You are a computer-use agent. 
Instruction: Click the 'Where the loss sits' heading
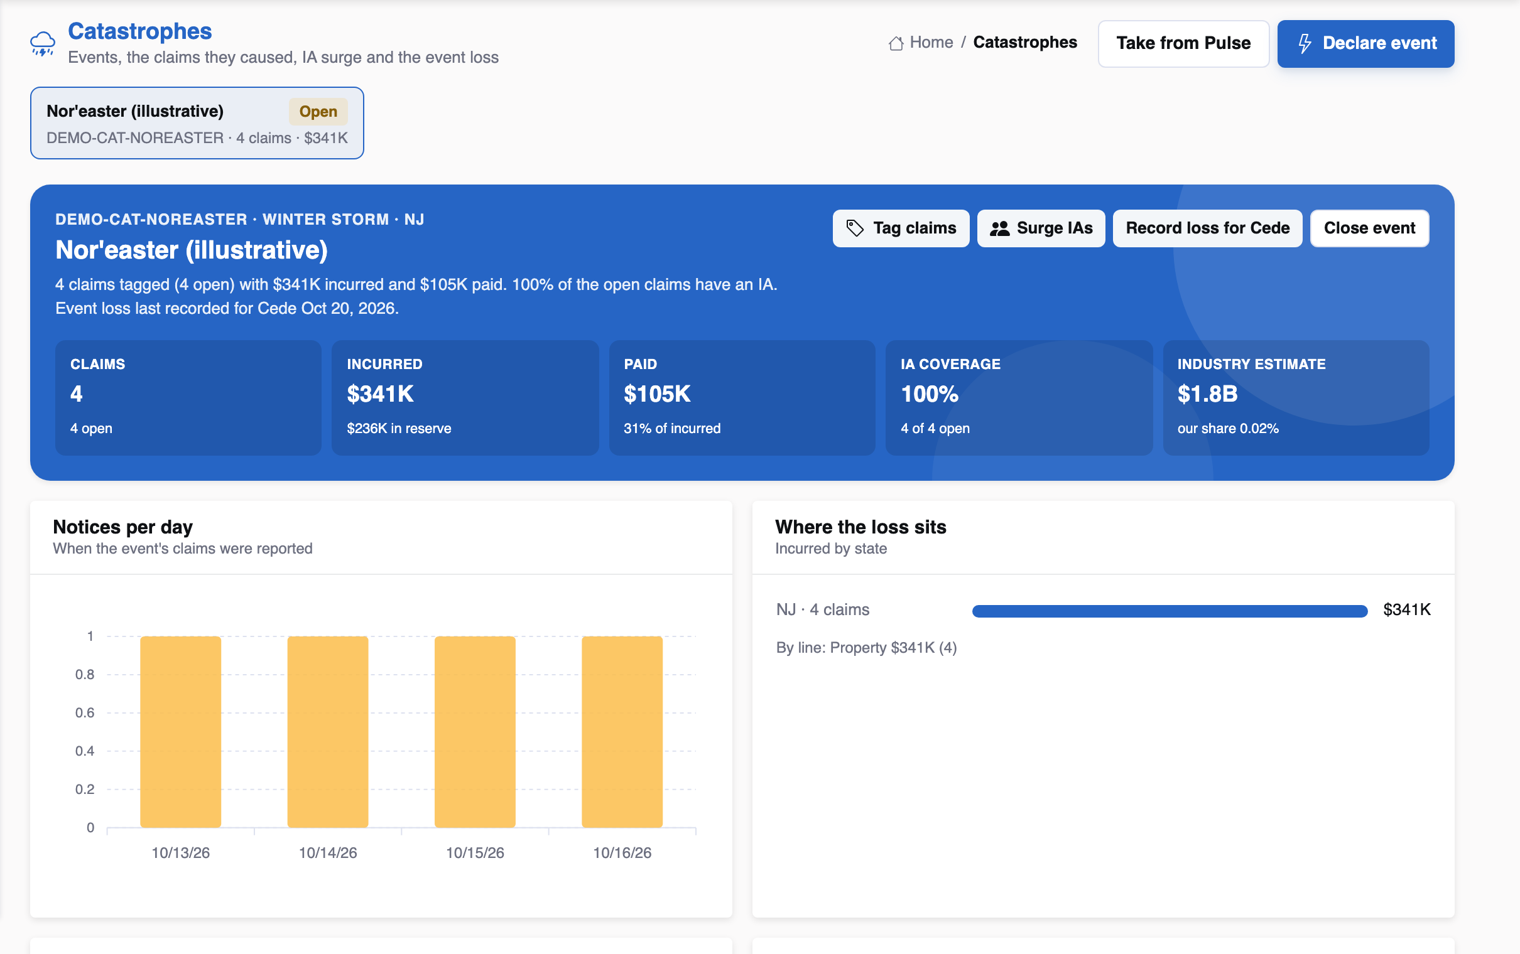[x=860, y=527]
